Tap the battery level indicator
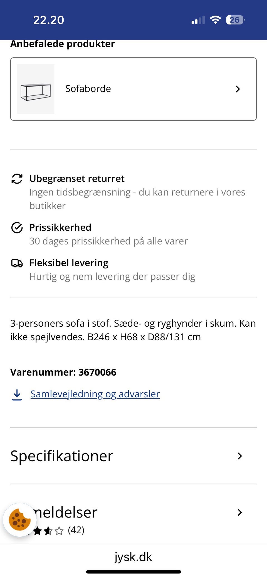This screenshot has width=267, height=579. coord(235,20)
